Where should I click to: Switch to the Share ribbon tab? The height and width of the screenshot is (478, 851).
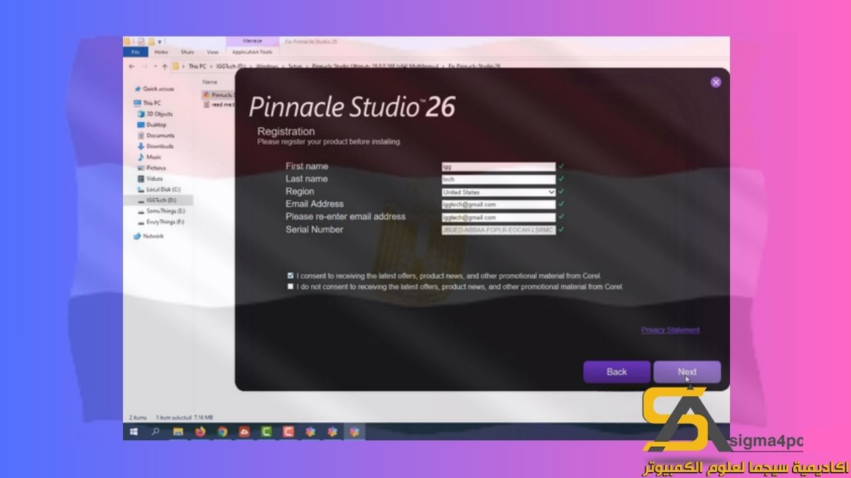(187, 52)
